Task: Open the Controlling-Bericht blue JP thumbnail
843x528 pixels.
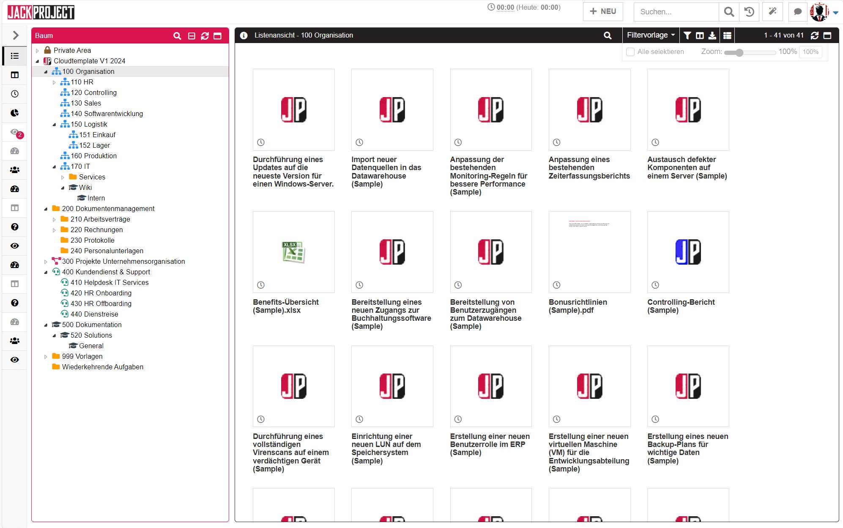Action: 688,252
